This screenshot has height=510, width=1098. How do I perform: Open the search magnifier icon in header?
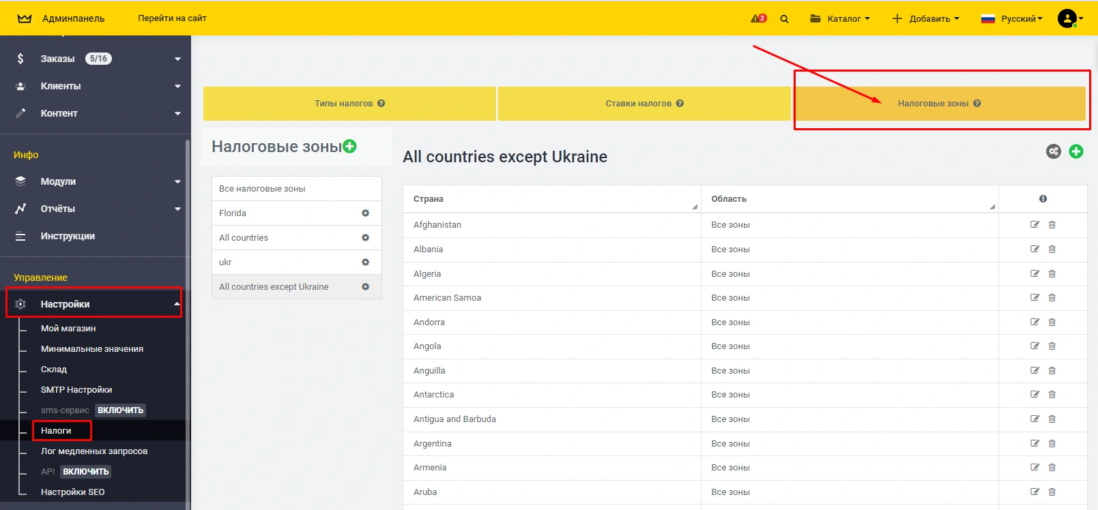[x=784, y=19]
